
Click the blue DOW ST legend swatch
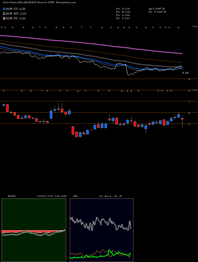pos(4,9)
